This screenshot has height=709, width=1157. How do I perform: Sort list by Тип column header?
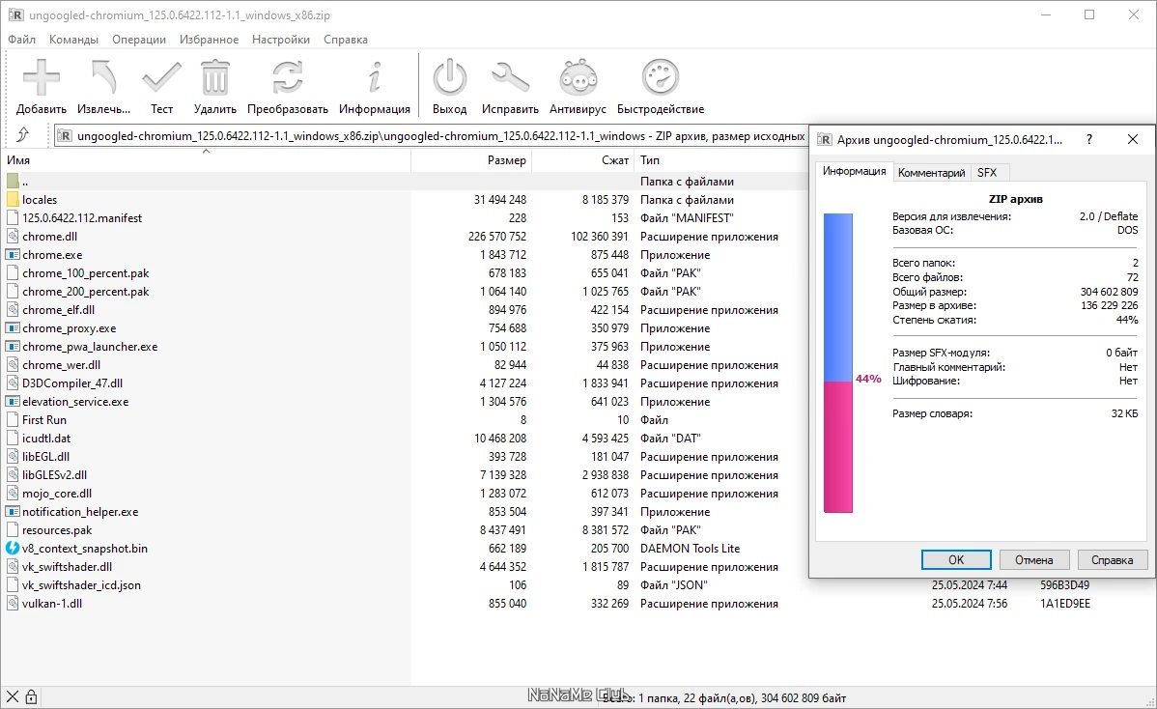tap(720, 159)
